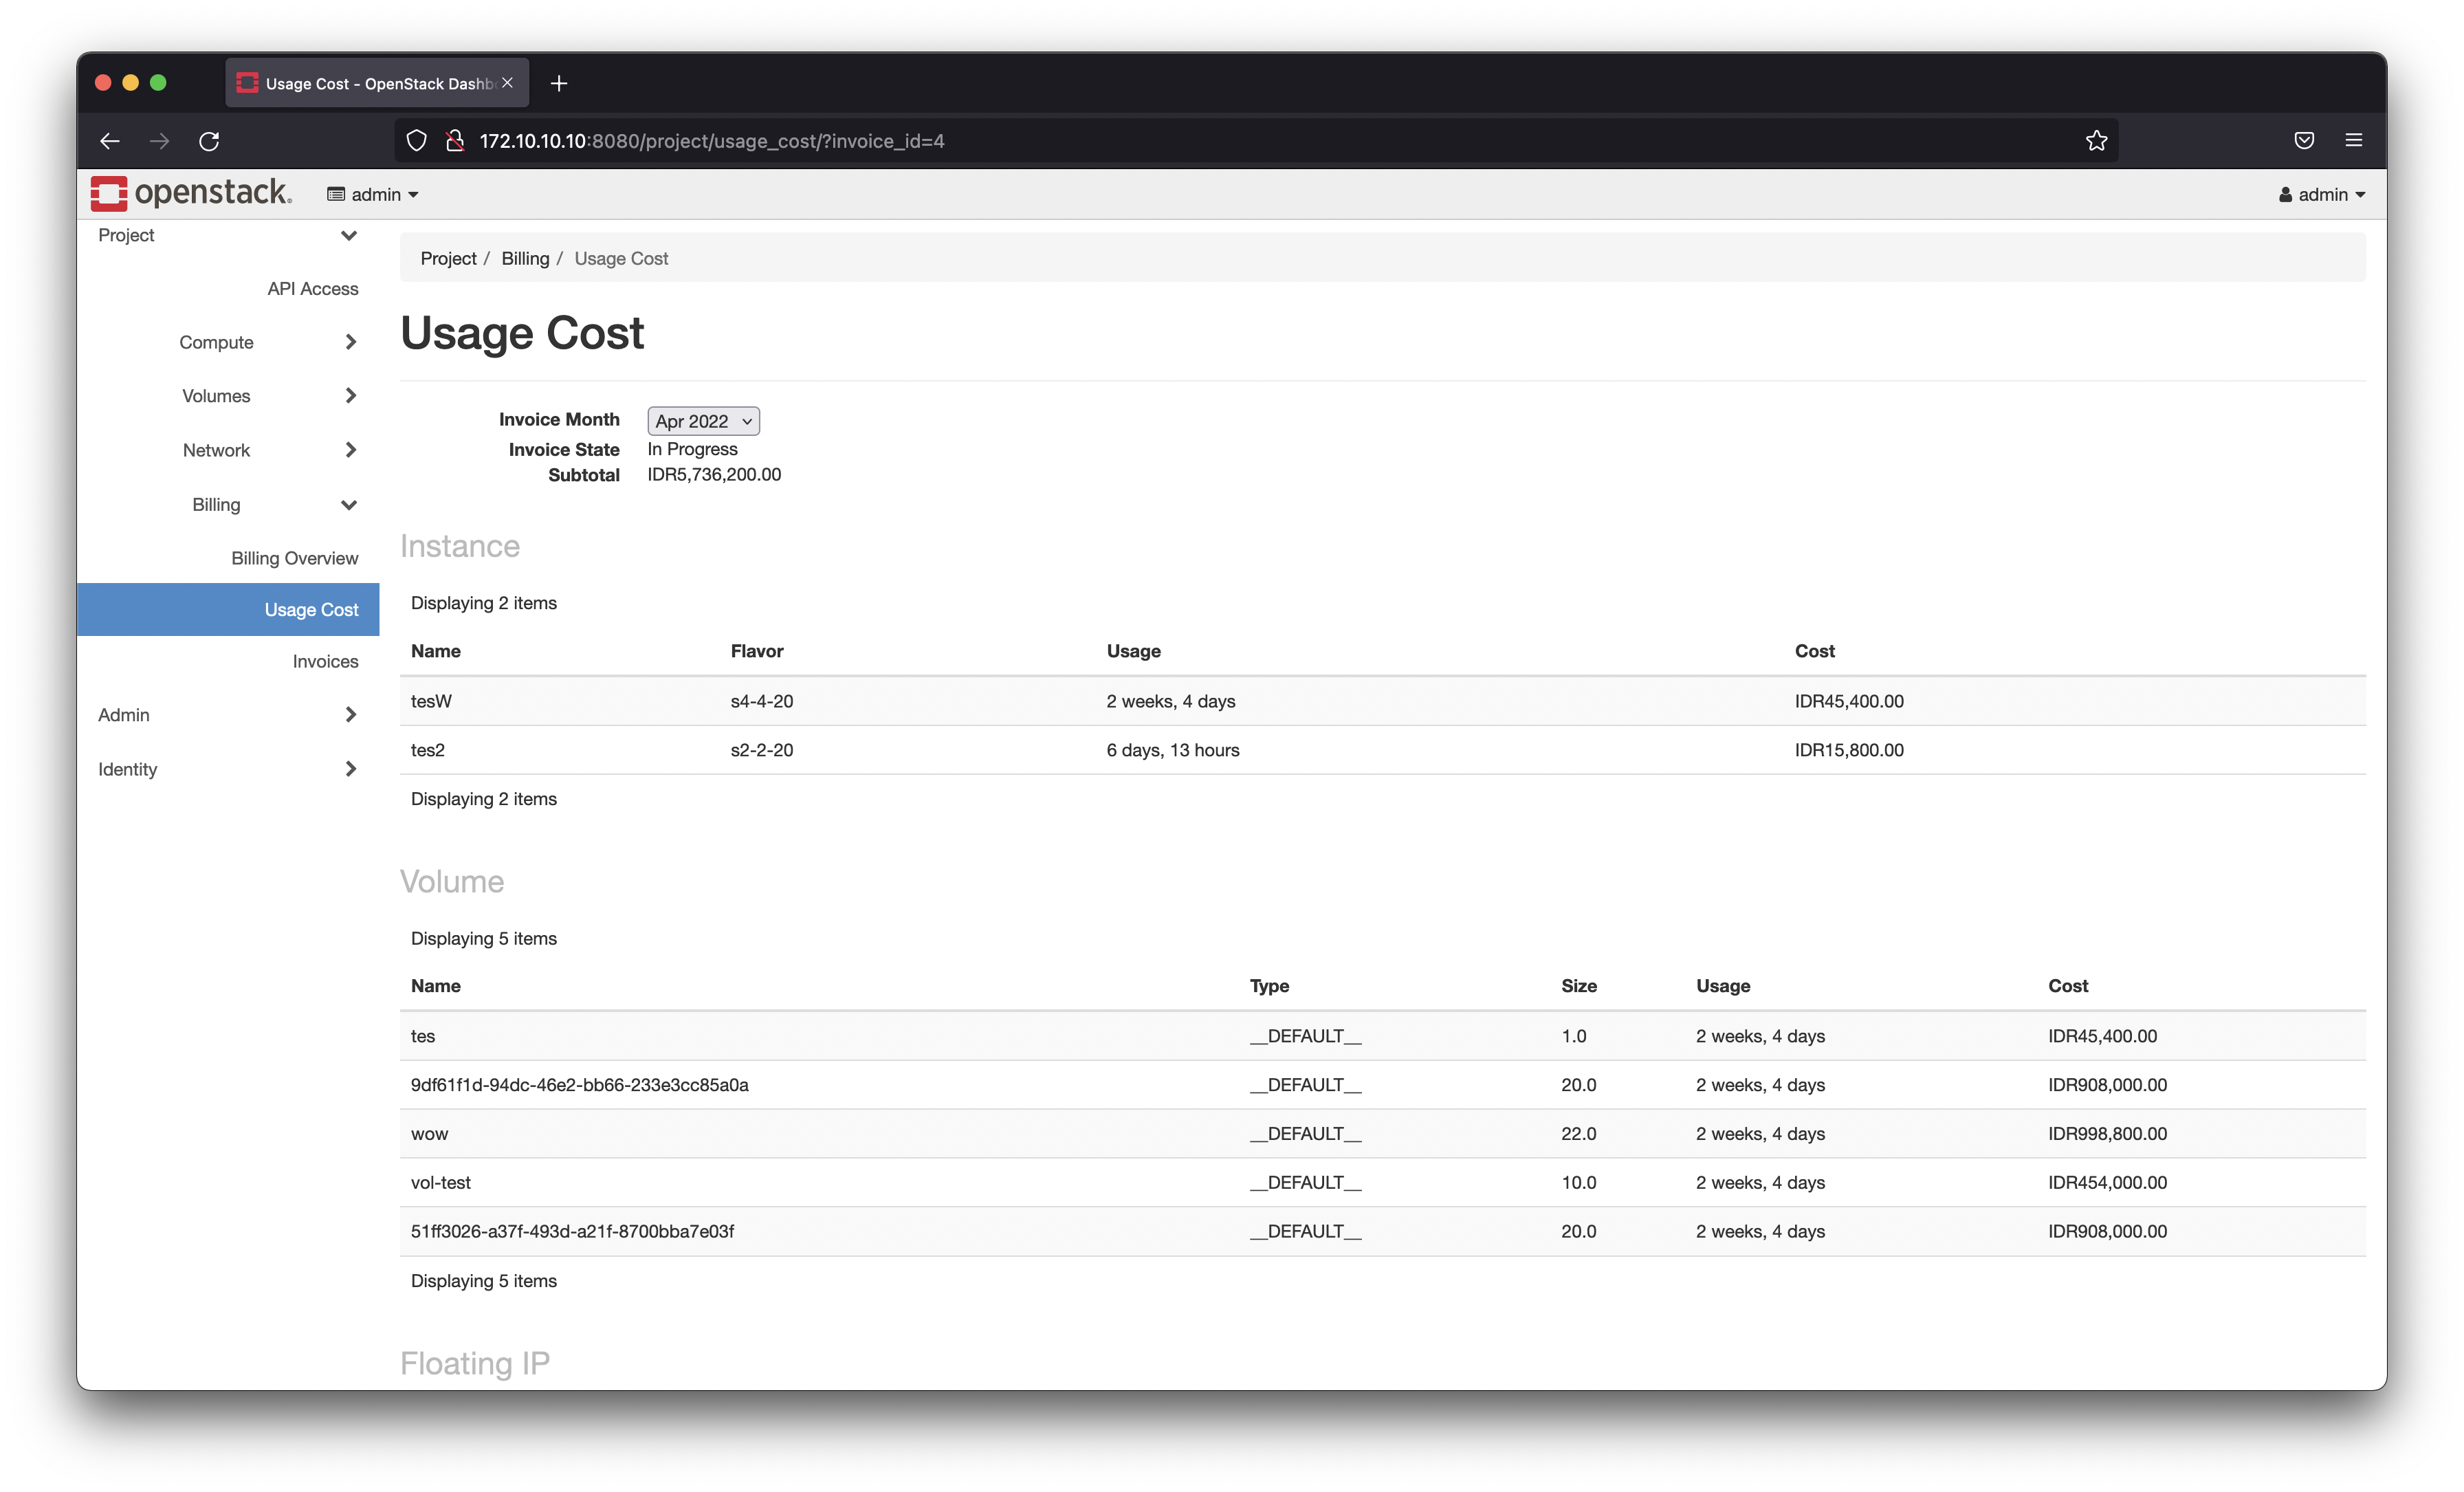Click the Billing breadcrumb link
Image resolution: width=2464 pixels, height=1492 pixels.
point(525,258)
